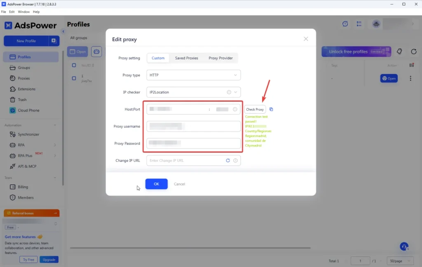
Task: Select the checkbox for profile jiug7su
Action: pyautogui.click(x=73, y=78)
